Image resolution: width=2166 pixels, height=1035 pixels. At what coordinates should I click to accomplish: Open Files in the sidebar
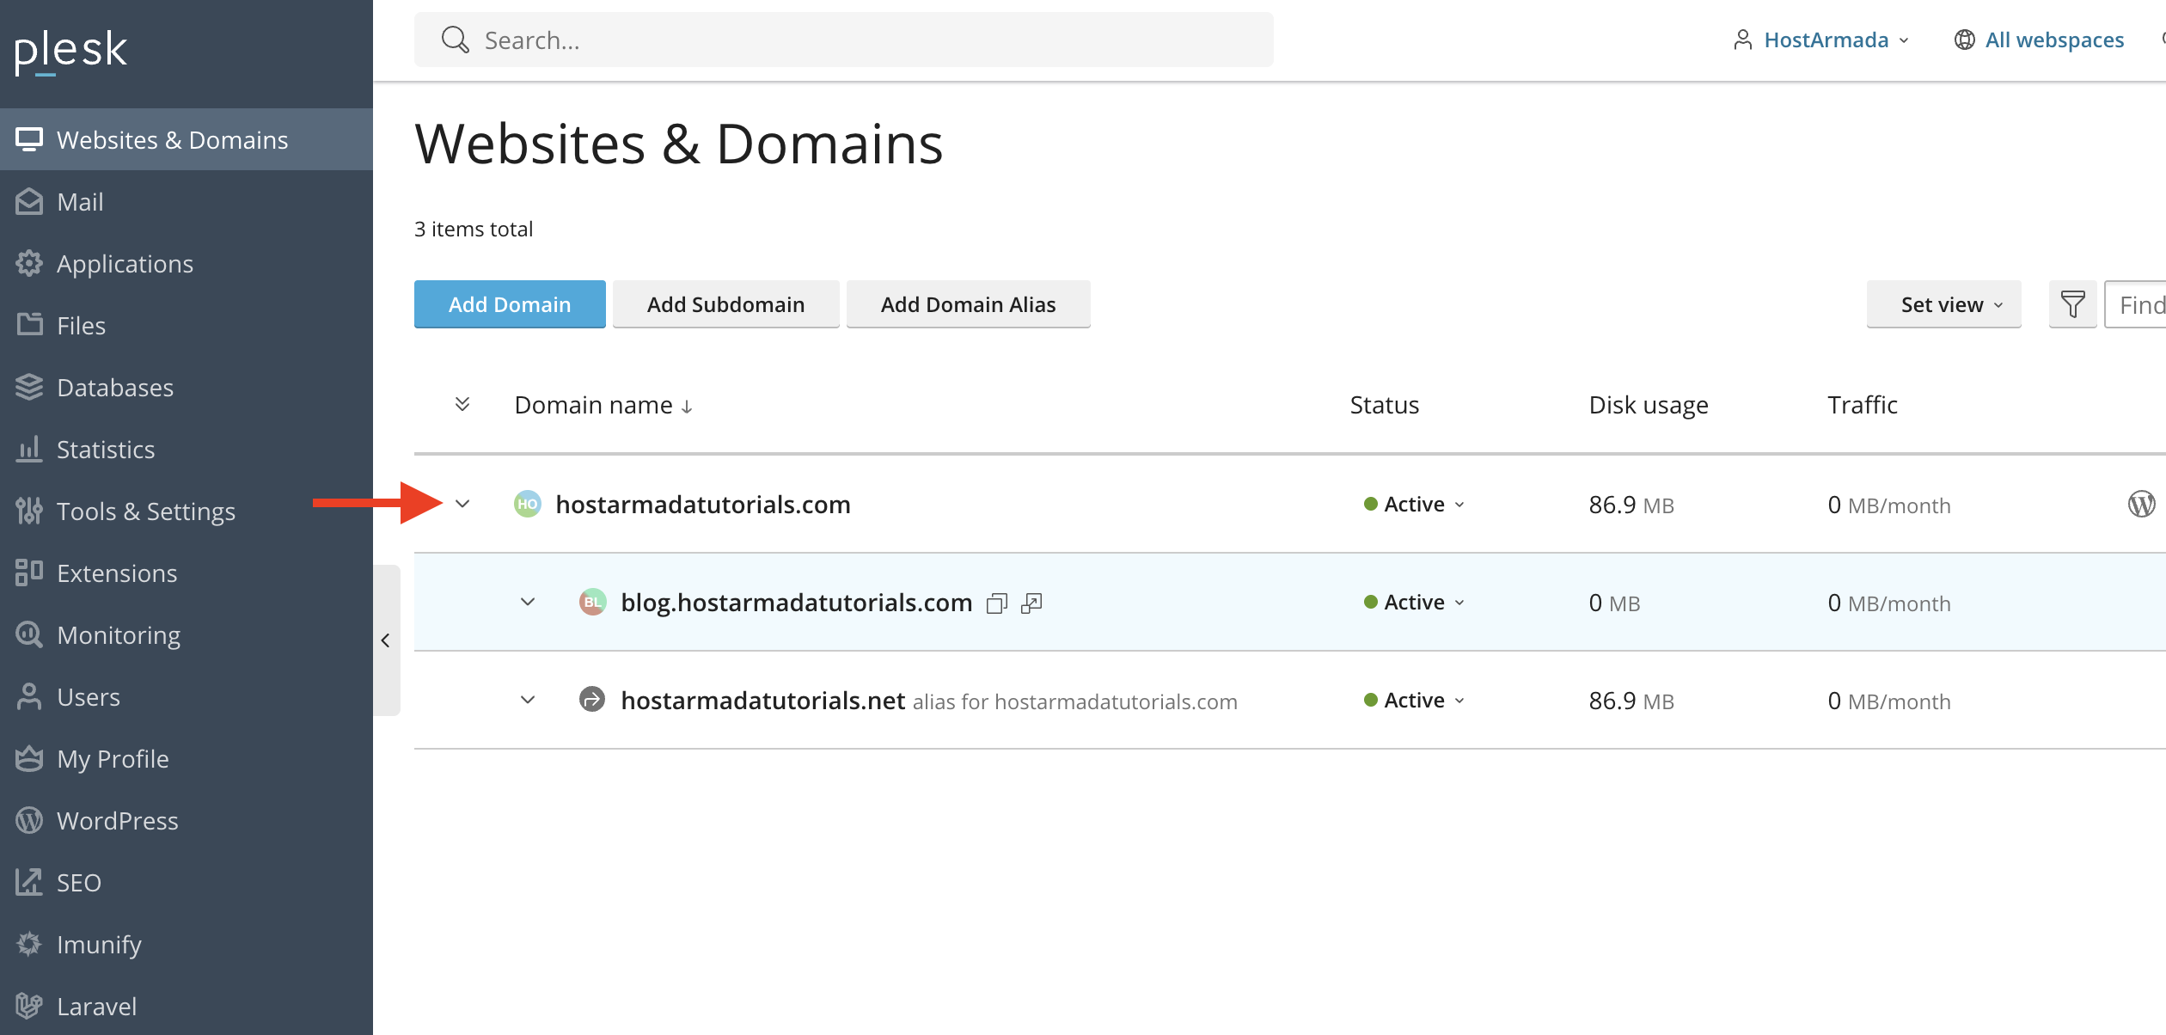point(187,325)
